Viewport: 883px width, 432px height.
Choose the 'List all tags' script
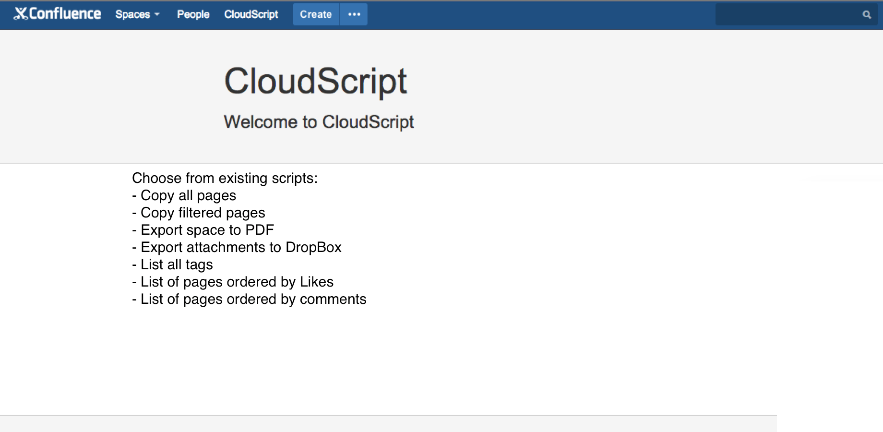pyautogui.click(x=177, y=264)
